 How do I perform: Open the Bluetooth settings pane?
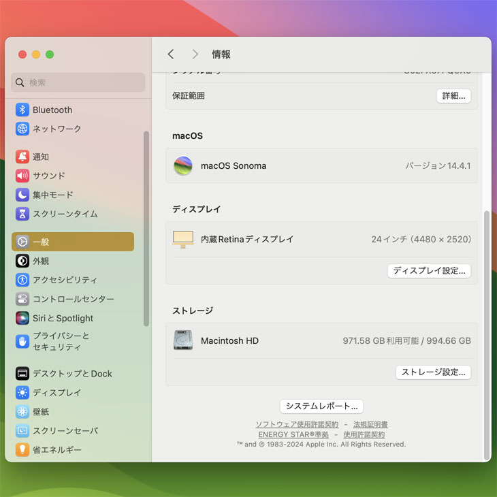pos(73,110)
